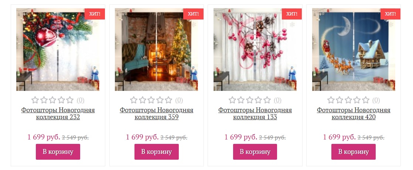Click ХИТ! badge on collection 133
The width and height of the screenshot is (413, 170).
pos(292,14)
